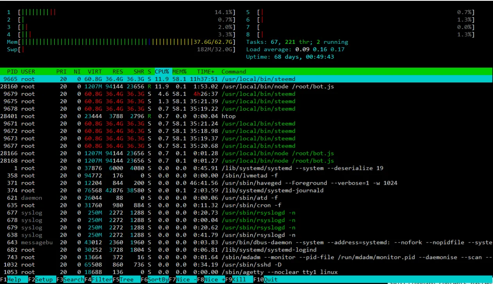This screenshot has height=284, width=493.
Task: Open the F6 SortBy menu
Action: (x=155, y=280)
